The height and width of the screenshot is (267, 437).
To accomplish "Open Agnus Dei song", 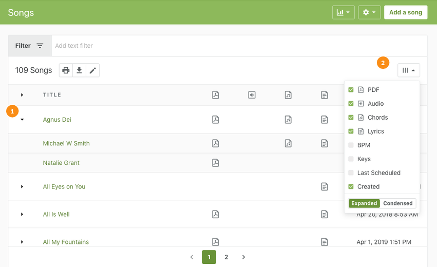I will [57, 120].
